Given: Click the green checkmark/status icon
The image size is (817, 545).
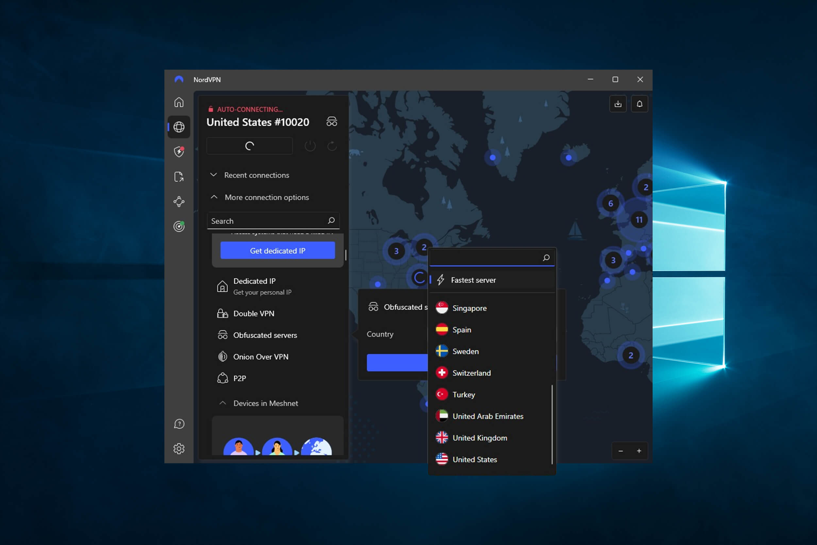Looking at the screenshot, I should tap(179, 226).
